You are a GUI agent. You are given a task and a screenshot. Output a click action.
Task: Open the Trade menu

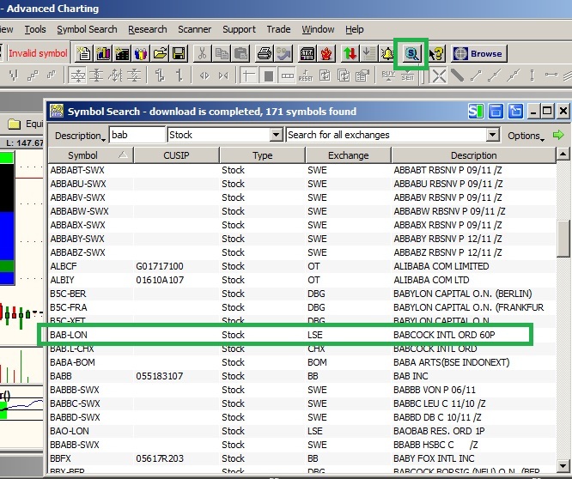(278, 29)
